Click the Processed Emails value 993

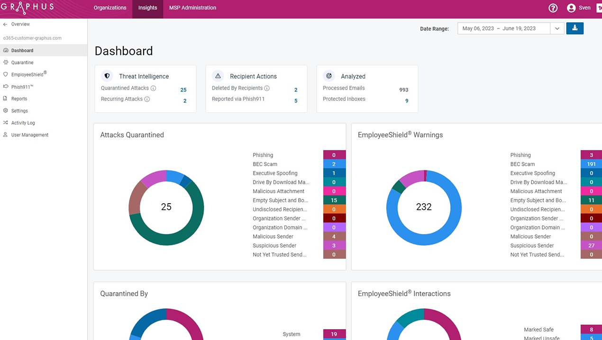[403, 90]
